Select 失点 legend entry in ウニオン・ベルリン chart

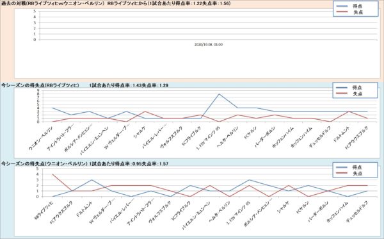click(x=349, y=173)
